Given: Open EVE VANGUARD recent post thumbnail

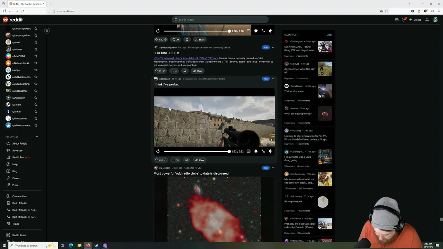Looking at the screenshot, I should pyautogui.click(x=325, y=46).
